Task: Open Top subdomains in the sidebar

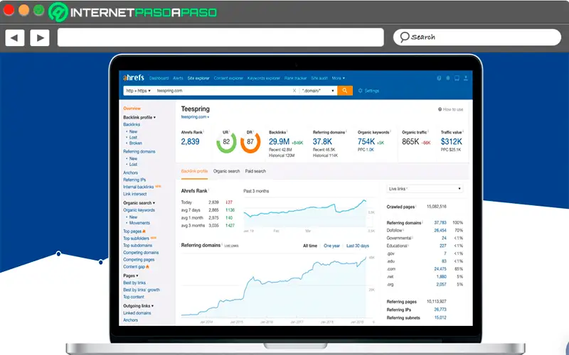Action: coord(137,246)
